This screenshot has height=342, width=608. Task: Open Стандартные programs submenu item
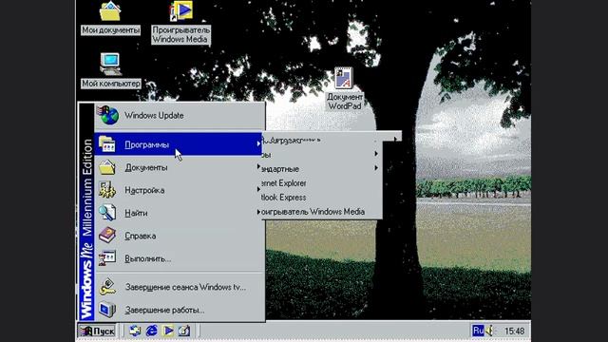tap(322, 169)
